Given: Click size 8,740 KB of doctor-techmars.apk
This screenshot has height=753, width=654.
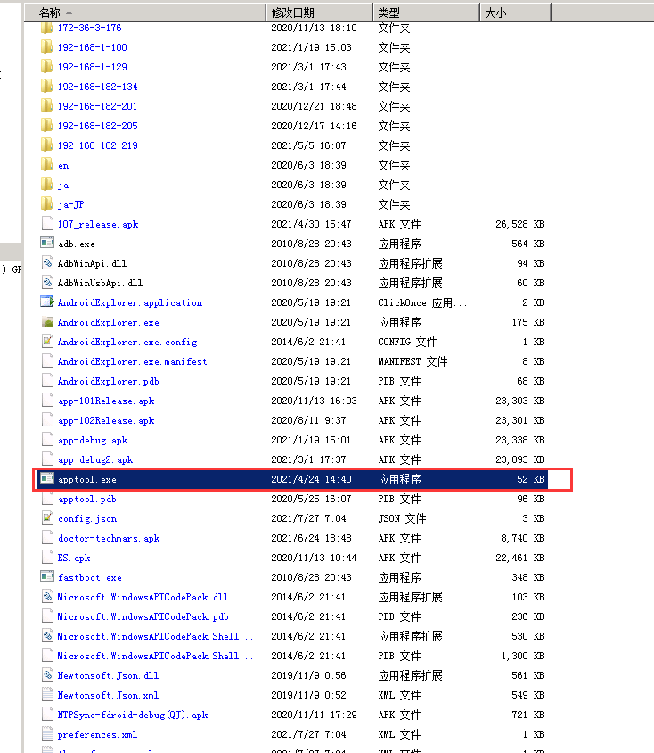Looking at the screenshot, I should coord(523,538).
